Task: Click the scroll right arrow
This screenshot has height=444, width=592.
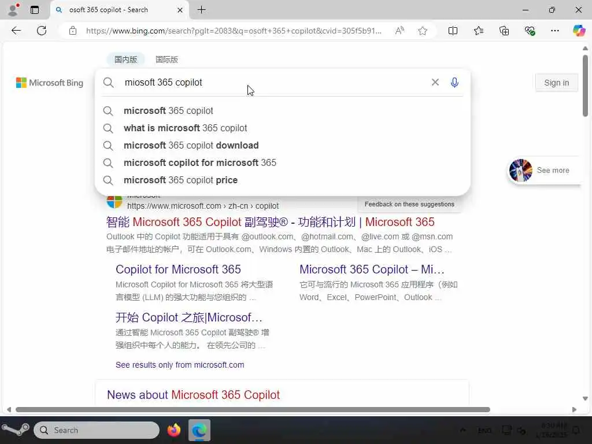Action: point(574,410)
